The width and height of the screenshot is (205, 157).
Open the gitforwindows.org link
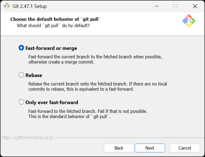click(x=27, y=138)
